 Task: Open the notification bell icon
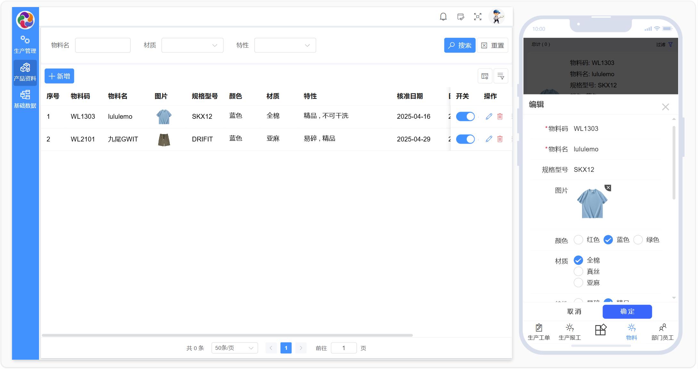coord(443,17)
